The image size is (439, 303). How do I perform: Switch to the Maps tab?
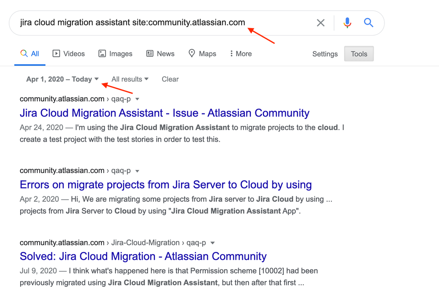point(202,54)
